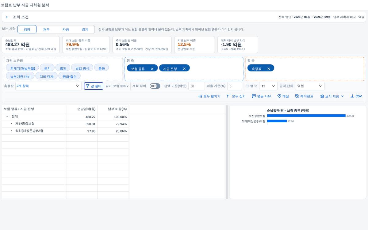Image resolution: width=368 pixels, height=230 pixels.
Task: Switch to the 경영 viewer tab
Action: pyautogui.click(x=27, y=29)
